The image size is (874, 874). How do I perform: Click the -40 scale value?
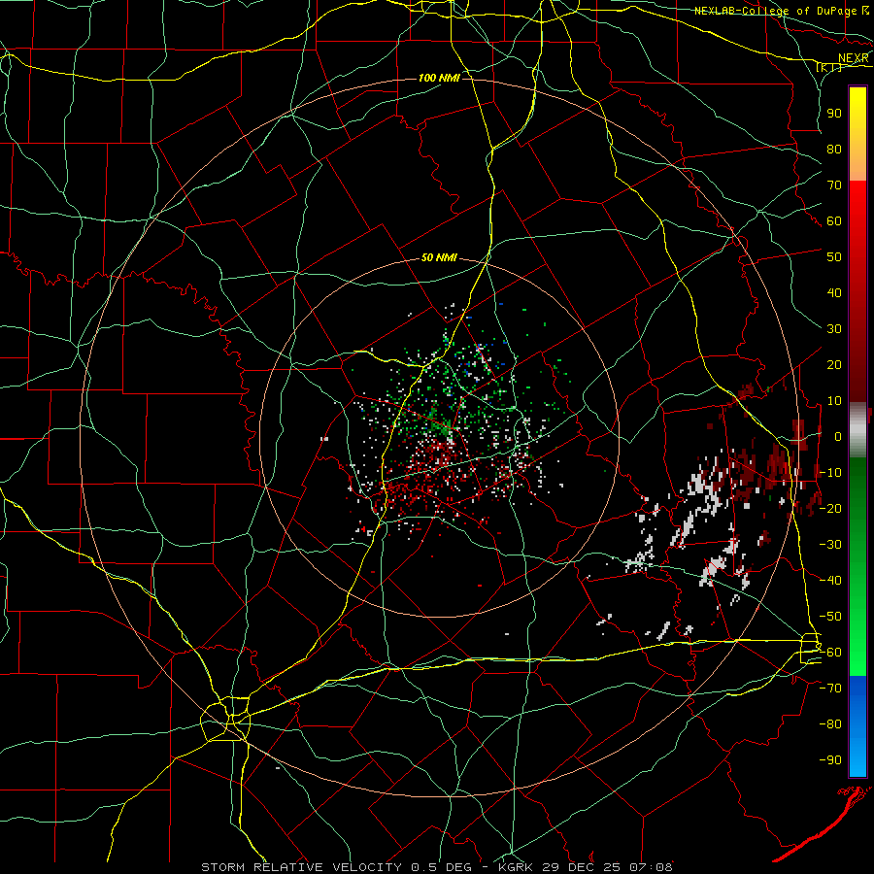830,581
